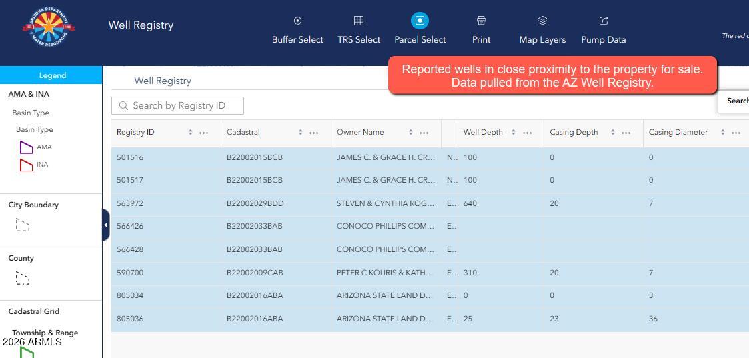This screenshot has height=358, width=749.
Task: Select row with Registry ID 501516
Action: pyautogui.click(x=430, y=157)
